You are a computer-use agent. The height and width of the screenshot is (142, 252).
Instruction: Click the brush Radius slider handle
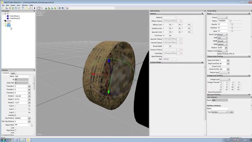(x=230, y=21)
